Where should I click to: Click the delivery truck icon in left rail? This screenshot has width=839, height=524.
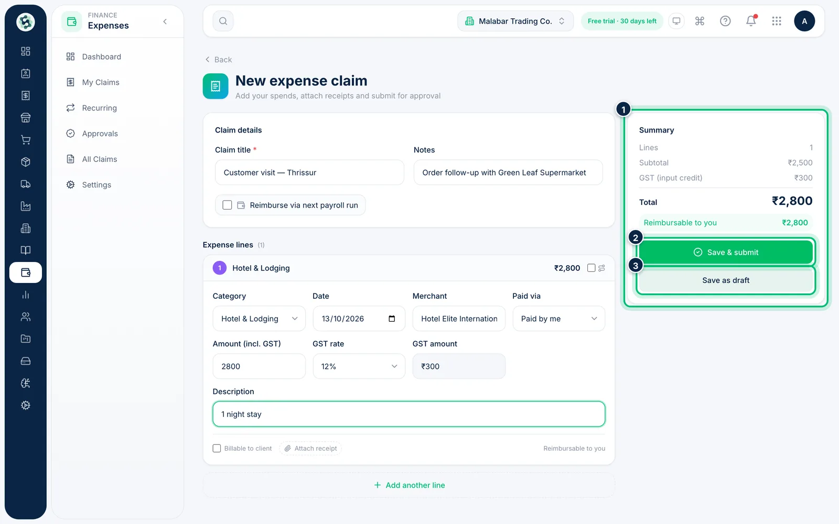coord(26,184)
